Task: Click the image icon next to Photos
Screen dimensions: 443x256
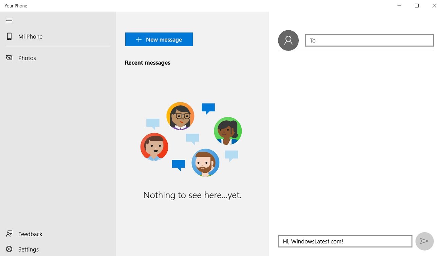Action: click(9, 58)
